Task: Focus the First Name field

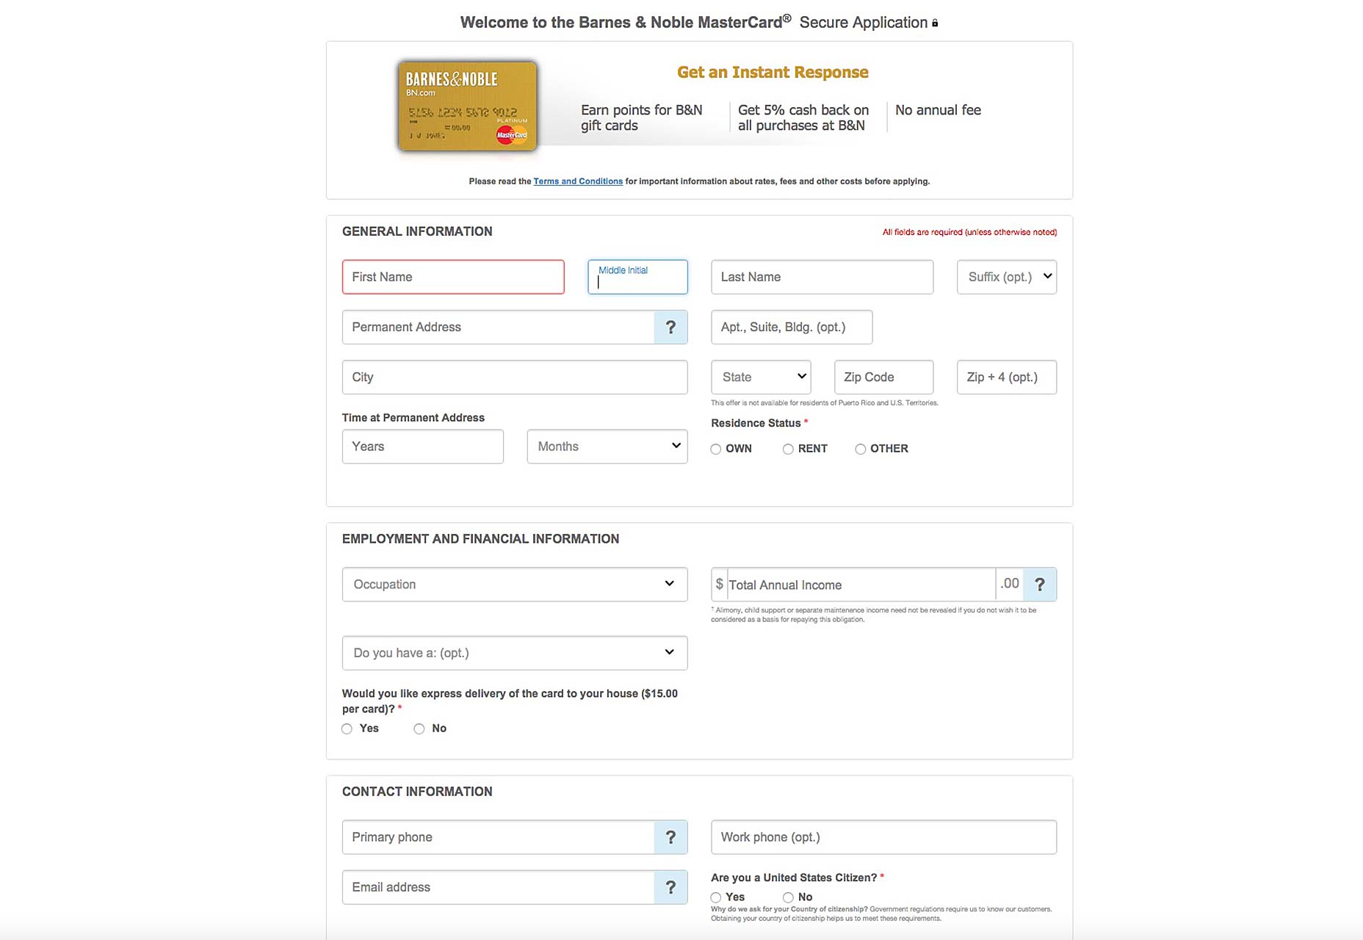Action: pyautogui.click(x=453, y=277)
